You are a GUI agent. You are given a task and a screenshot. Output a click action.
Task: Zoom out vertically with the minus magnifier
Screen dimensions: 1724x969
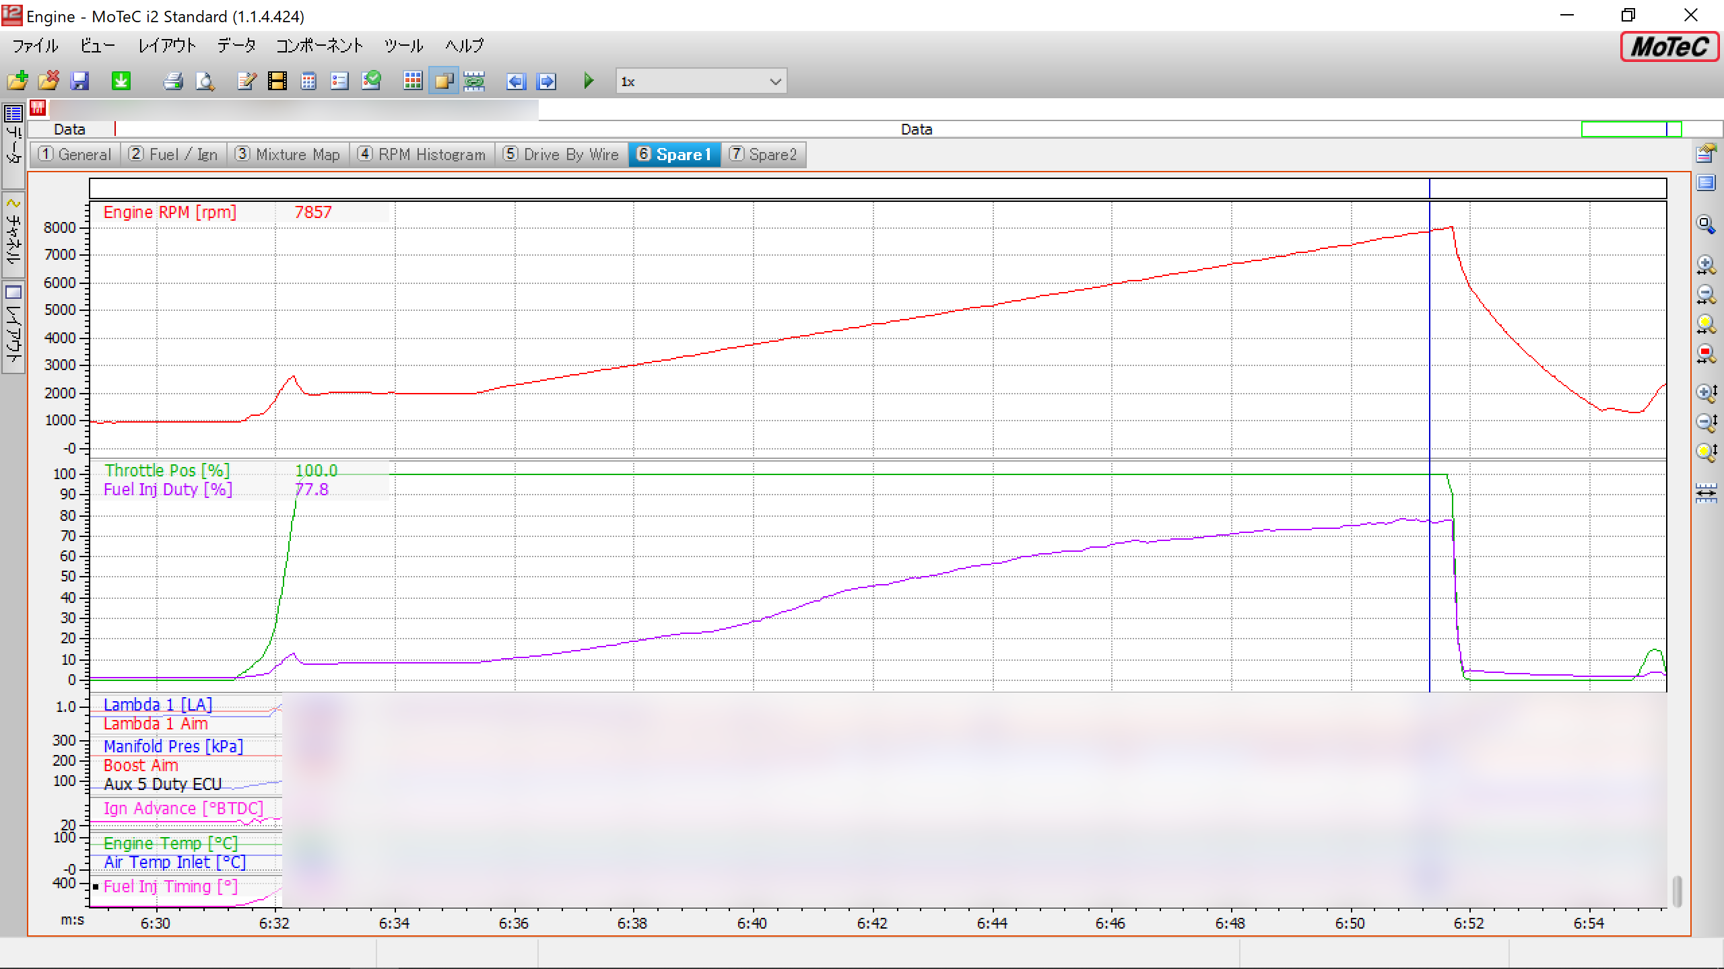[1705, 422]
